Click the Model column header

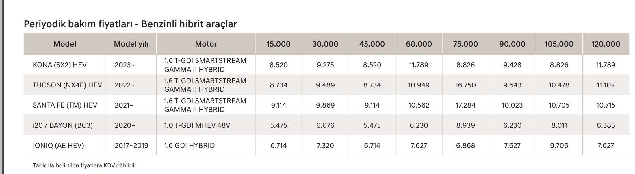65,44
